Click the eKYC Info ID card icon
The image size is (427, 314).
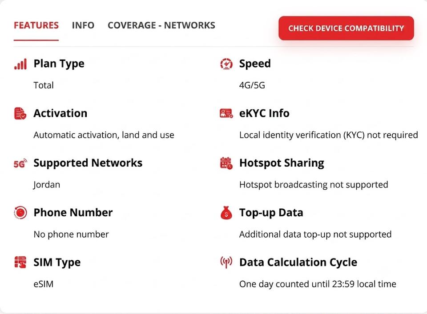pyautogui.click(x=226, y=113)
